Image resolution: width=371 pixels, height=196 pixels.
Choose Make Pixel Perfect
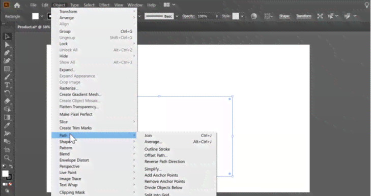point(94,114)
